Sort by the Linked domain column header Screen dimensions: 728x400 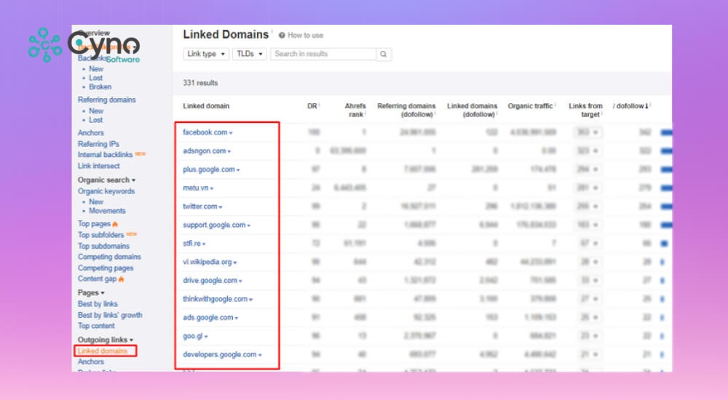click(206, 106)
